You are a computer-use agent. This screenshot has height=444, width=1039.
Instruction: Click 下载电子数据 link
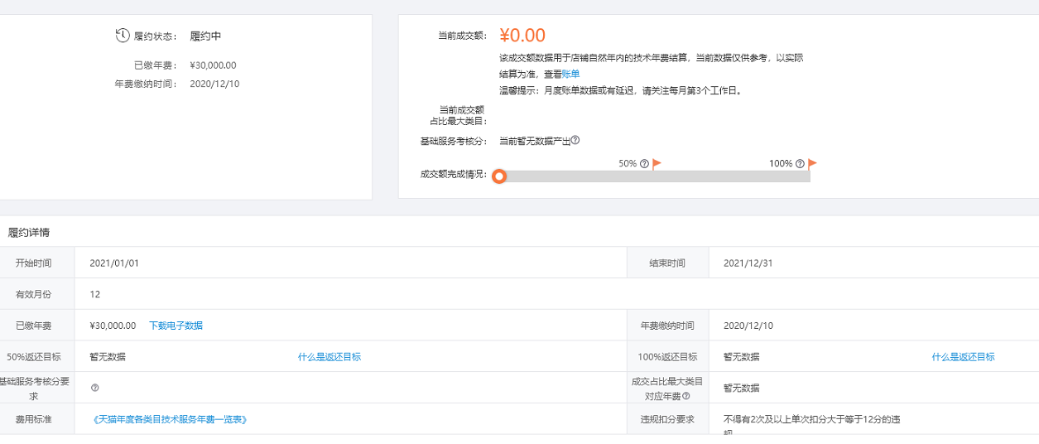176,326
